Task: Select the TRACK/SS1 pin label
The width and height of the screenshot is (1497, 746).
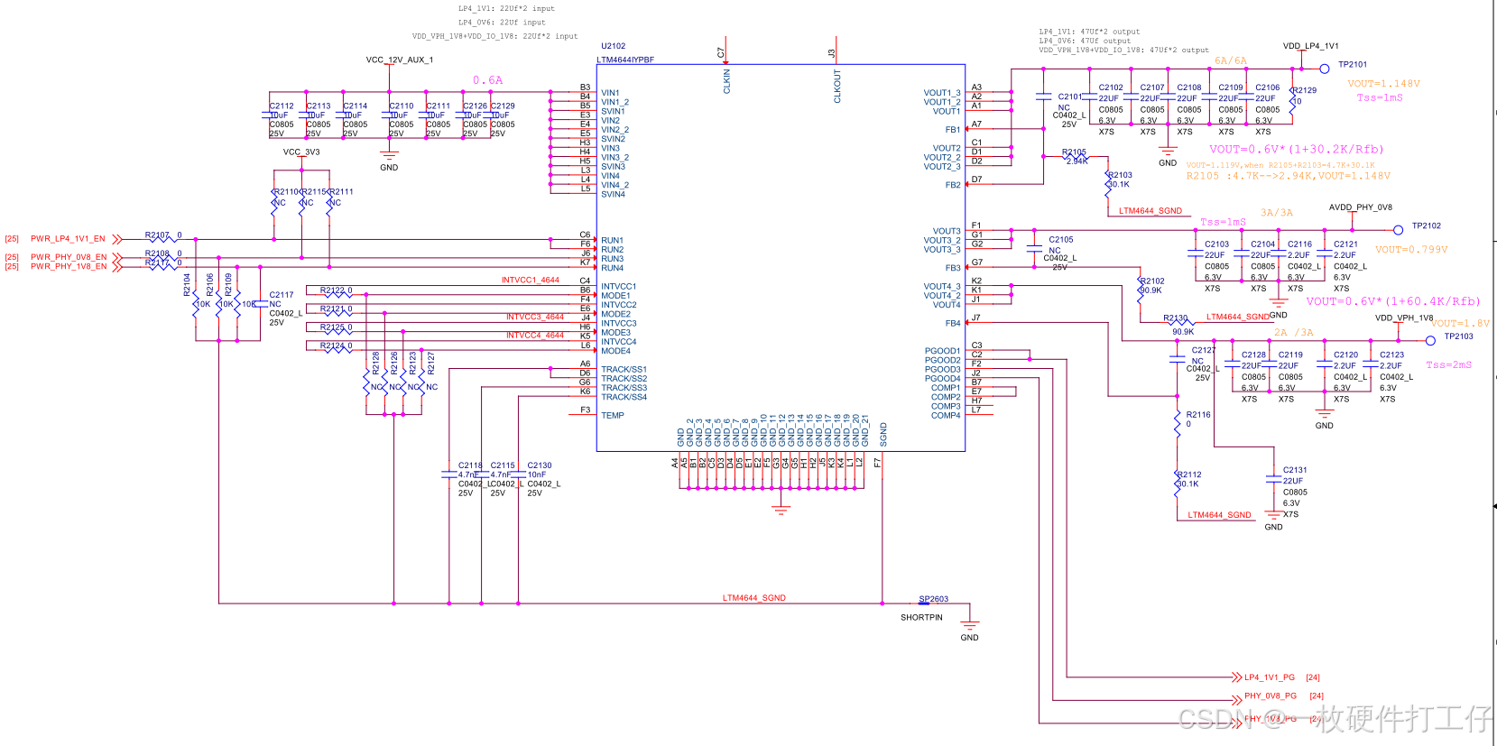Action: coord(624,370)
